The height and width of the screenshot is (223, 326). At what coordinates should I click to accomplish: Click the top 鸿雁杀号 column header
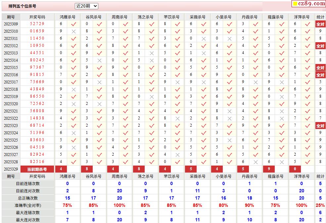68,17
